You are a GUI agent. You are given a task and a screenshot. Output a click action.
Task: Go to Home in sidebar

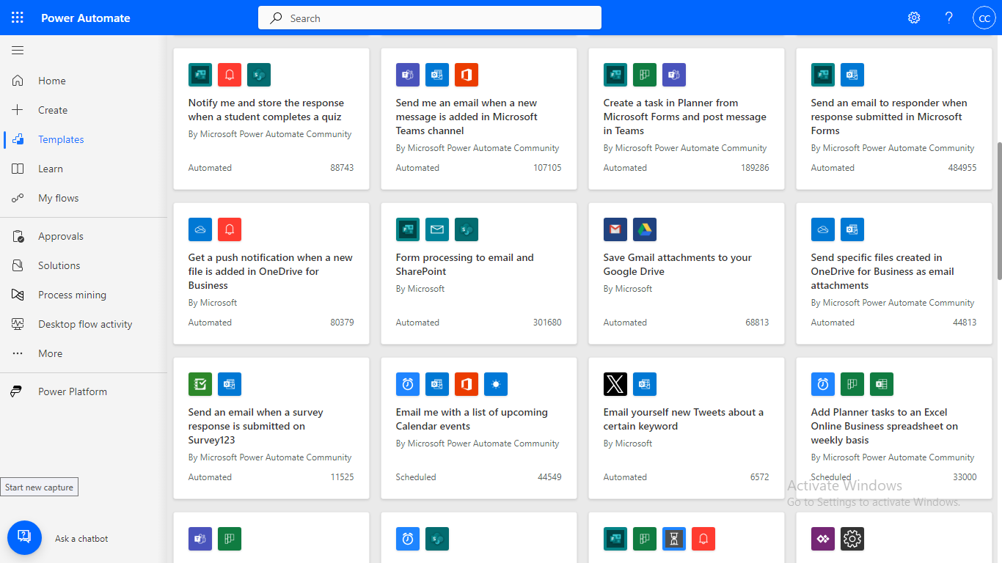(x=51, y=81)
